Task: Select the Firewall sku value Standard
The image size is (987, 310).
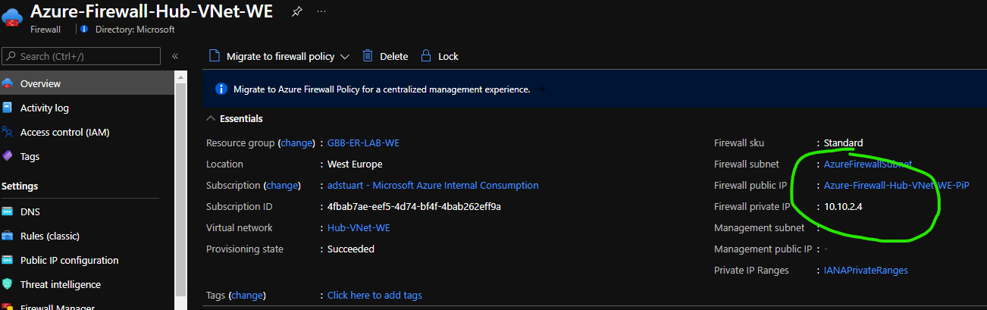Action: 843,142
